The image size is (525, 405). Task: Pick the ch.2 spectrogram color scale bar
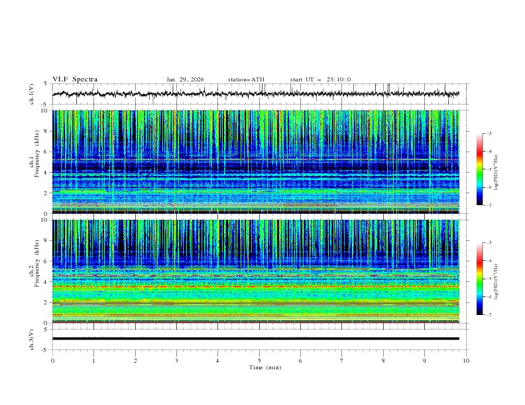479,279
